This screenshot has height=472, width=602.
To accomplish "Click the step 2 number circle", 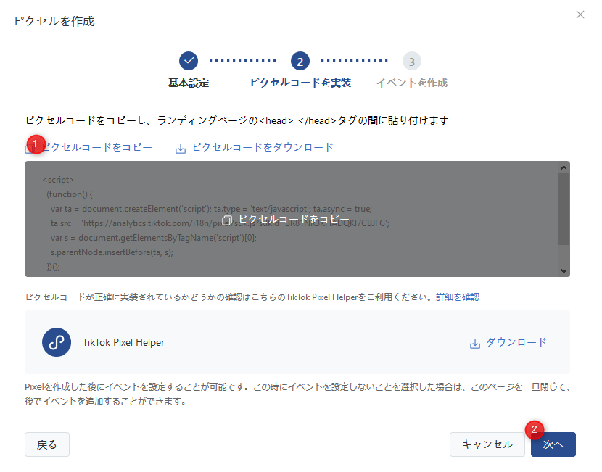I will tap(300, 61).
